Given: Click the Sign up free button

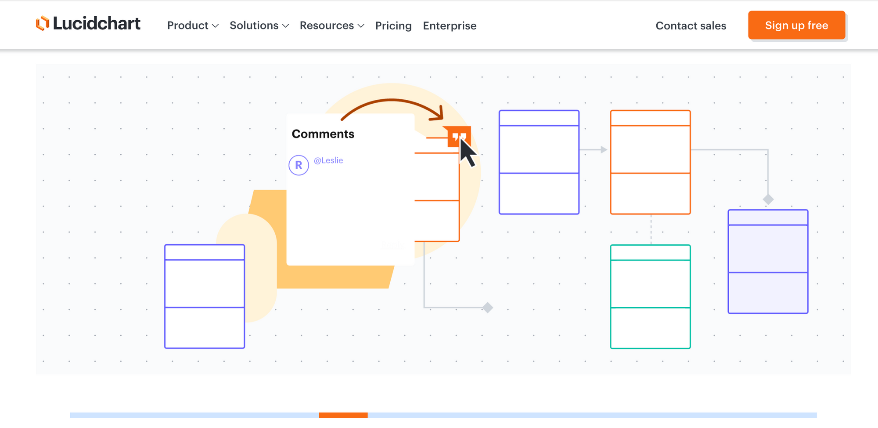Looking at the screenshot, I should pos(796,25).
